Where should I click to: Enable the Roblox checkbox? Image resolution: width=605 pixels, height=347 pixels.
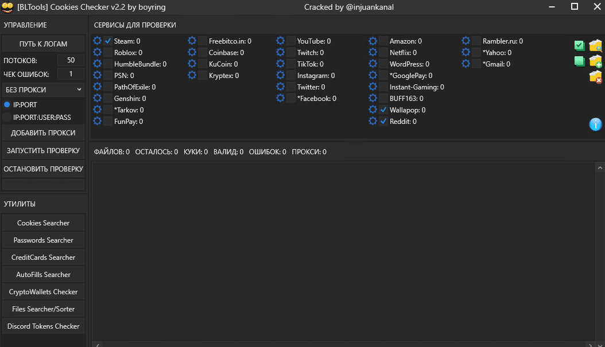point(108,52)
